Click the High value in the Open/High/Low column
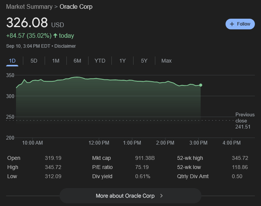261x206 pixels. tap(53, 167)
